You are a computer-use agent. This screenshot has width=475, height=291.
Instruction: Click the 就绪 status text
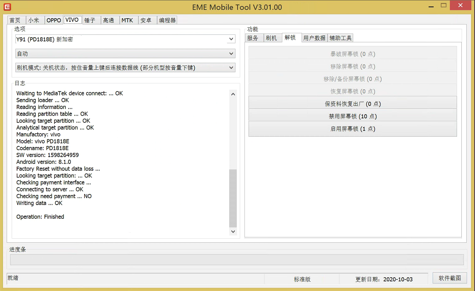click(13, 278)
